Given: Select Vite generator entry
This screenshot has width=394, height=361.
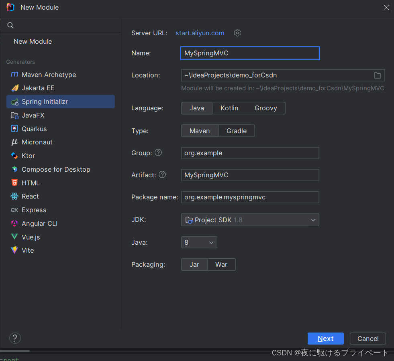Looking at the screenshot, I should (x=61, y=250).
